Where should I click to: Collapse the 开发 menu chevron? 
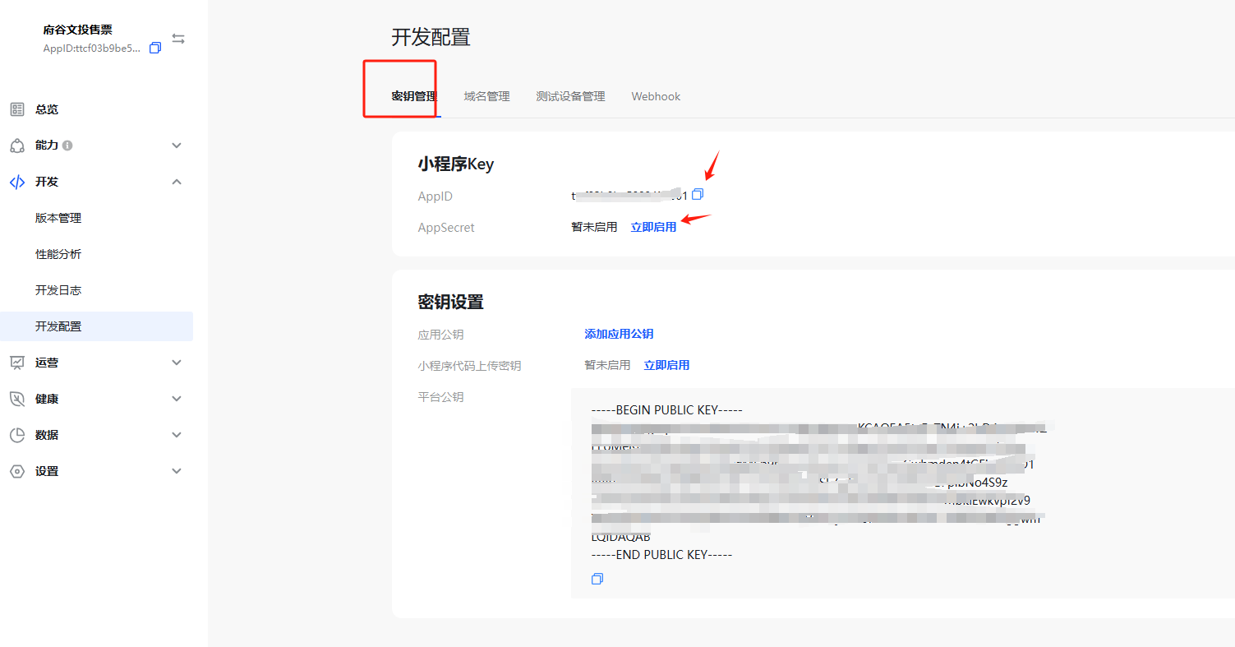pyautogui.click(x=176, y=182)
